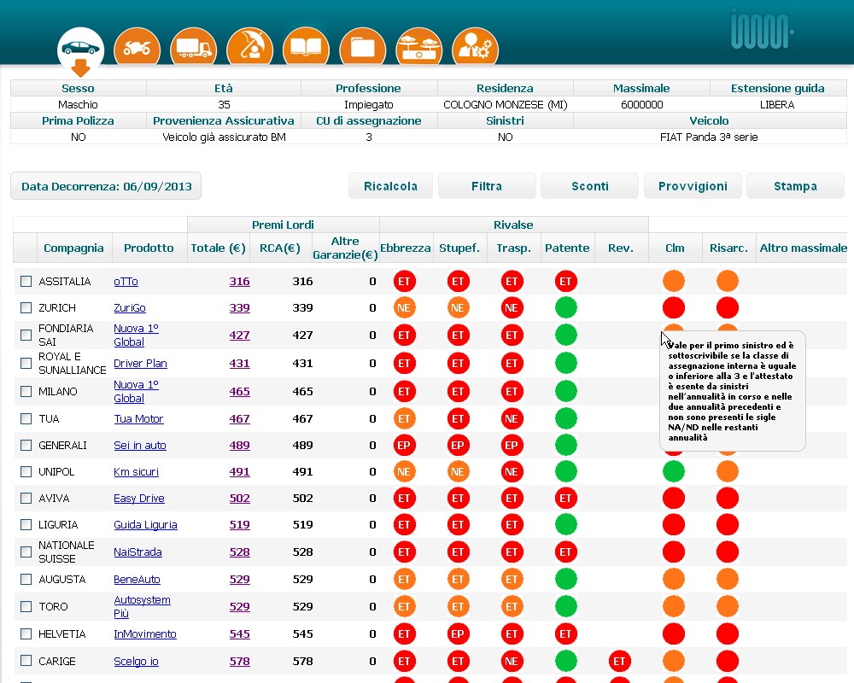Screen dimensions: 854x683
Task: Check the ROYAL E SUNALLIANCE row
Action: [26, 363]
